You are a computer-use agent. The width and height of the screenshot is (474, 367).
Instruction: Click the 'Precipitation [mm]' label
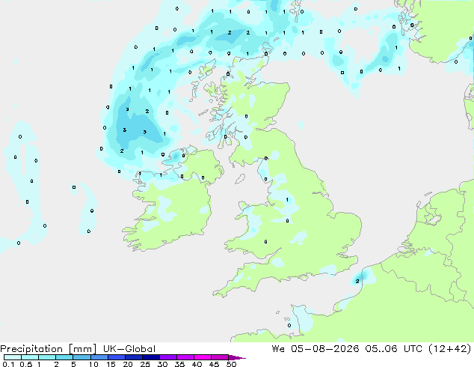(49, 349)
